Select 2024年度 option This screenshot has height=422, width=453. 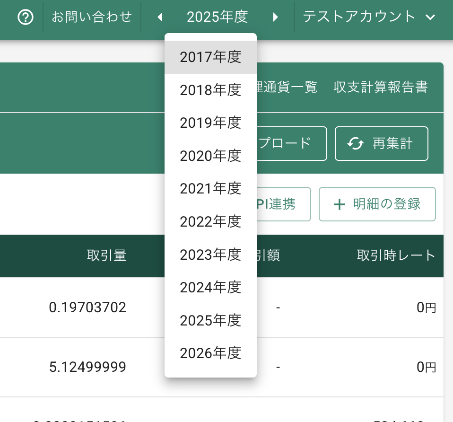[x=210, y=288]
